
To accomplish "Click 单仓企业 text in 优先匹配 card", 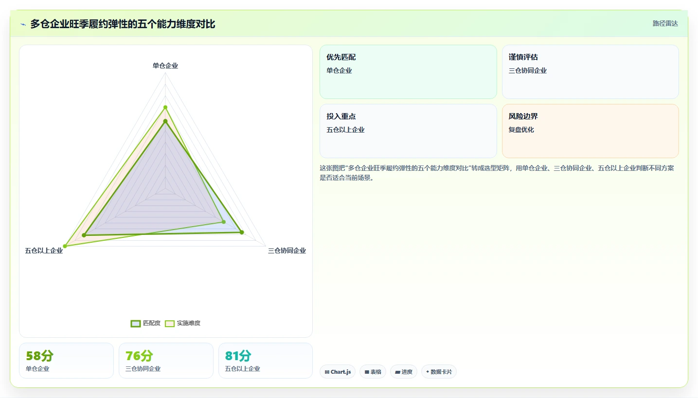I will (339, 70).
